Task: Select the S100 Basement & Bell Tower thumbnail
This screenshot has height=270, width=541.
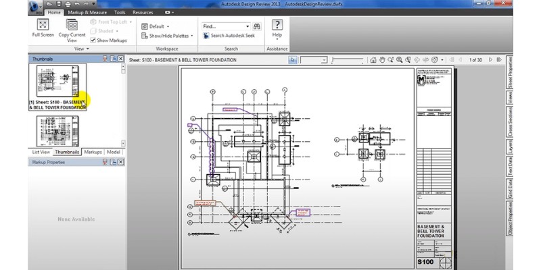Action: pyautogui.click(x=57, y=87)
